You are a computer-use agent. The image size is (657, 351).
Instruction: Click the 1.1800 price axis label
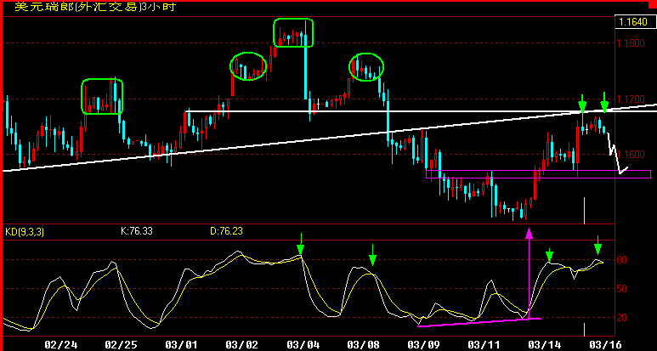coord(632,43)
